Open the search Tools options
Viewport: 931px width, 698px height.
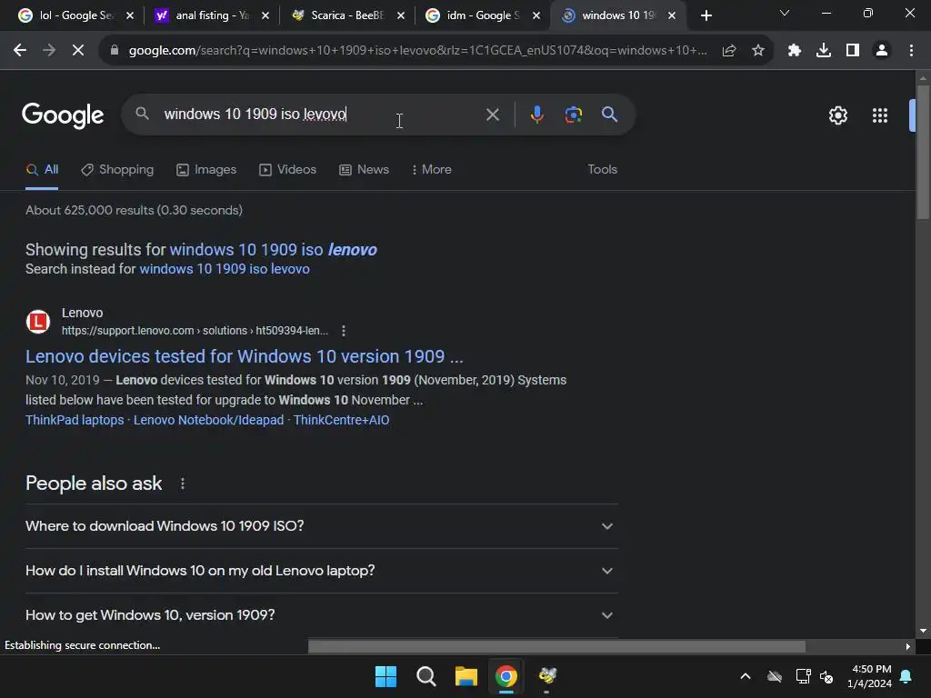coord(602,170)
